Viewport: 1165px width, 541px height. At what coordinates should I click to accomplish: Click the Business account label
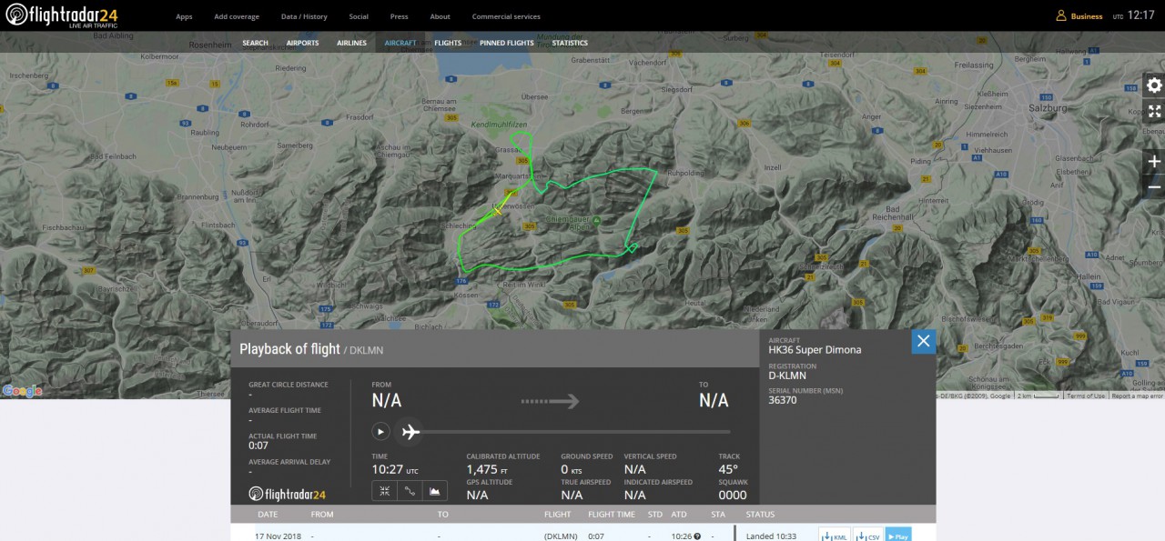coord(1087,16)
